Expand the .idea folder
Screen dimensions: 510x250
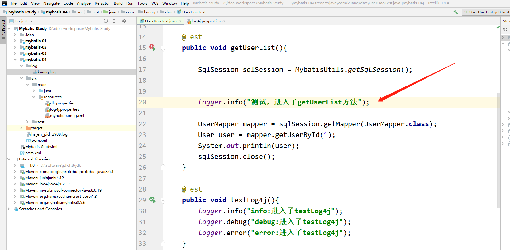[x=15, y=35]
